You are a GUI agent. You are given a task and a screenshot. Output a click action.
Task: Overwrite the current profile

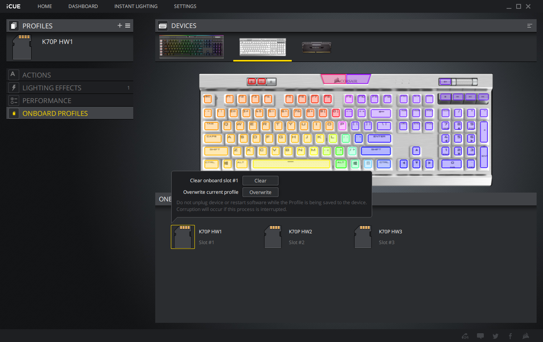point(260,192)
